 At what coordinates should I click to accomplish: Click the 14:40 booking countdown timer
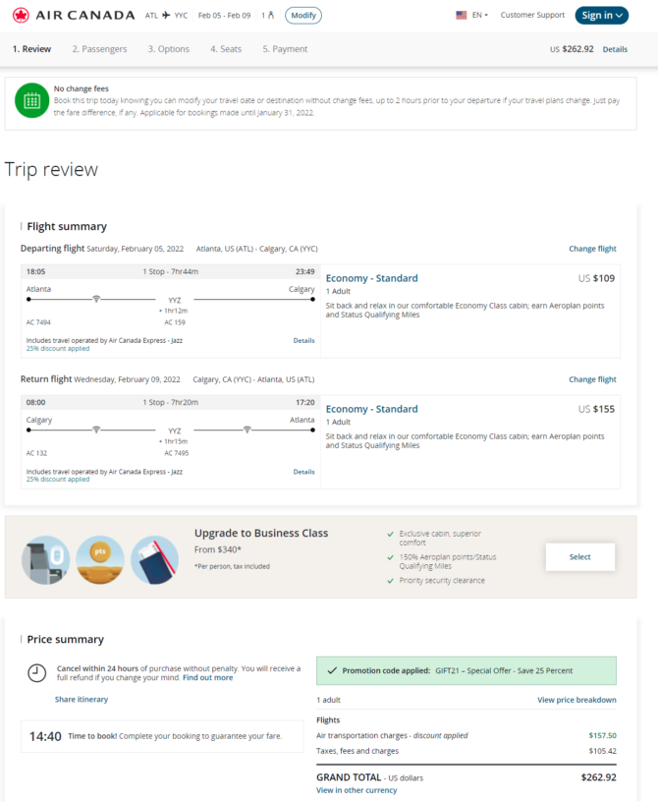[45, 736]
